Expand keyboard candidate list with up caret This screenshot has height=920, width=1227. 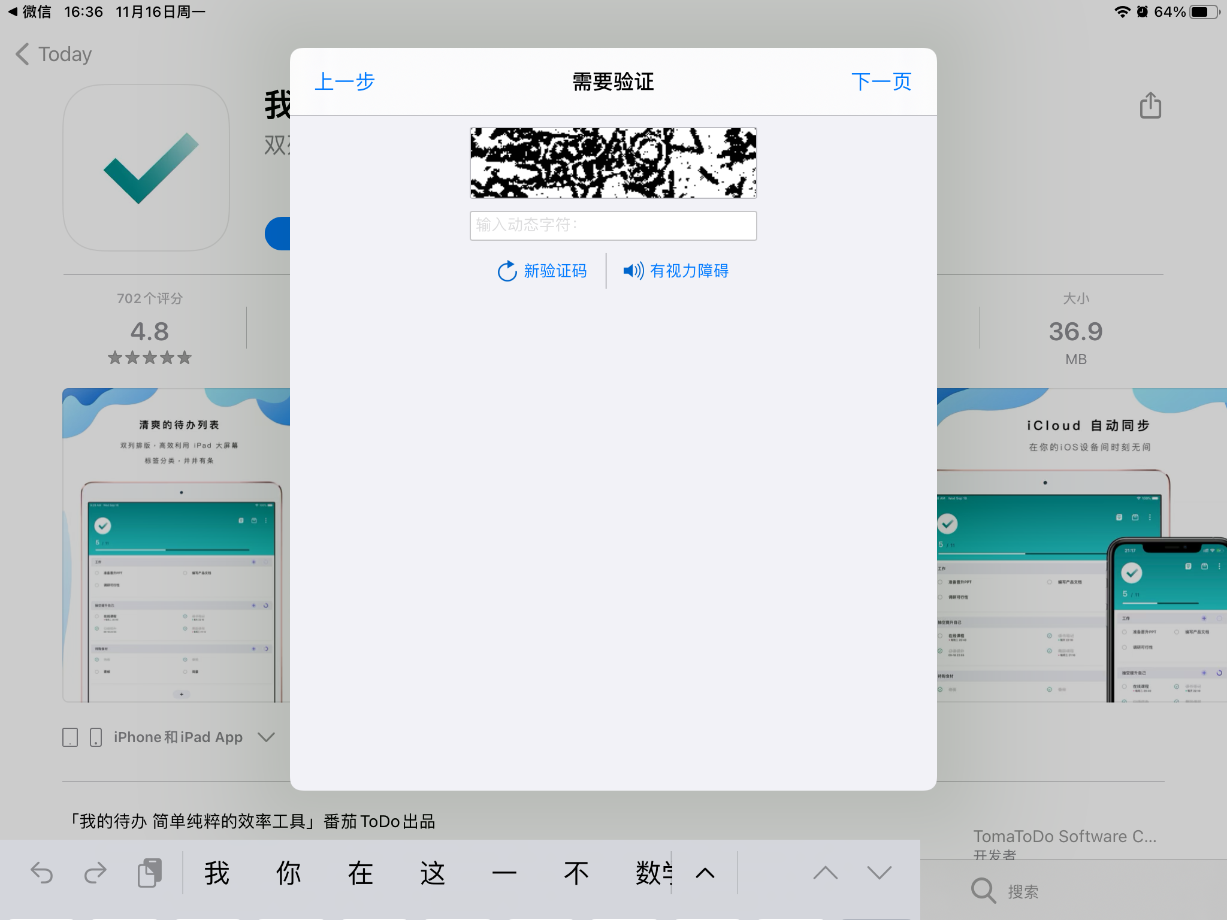point(705,873)
